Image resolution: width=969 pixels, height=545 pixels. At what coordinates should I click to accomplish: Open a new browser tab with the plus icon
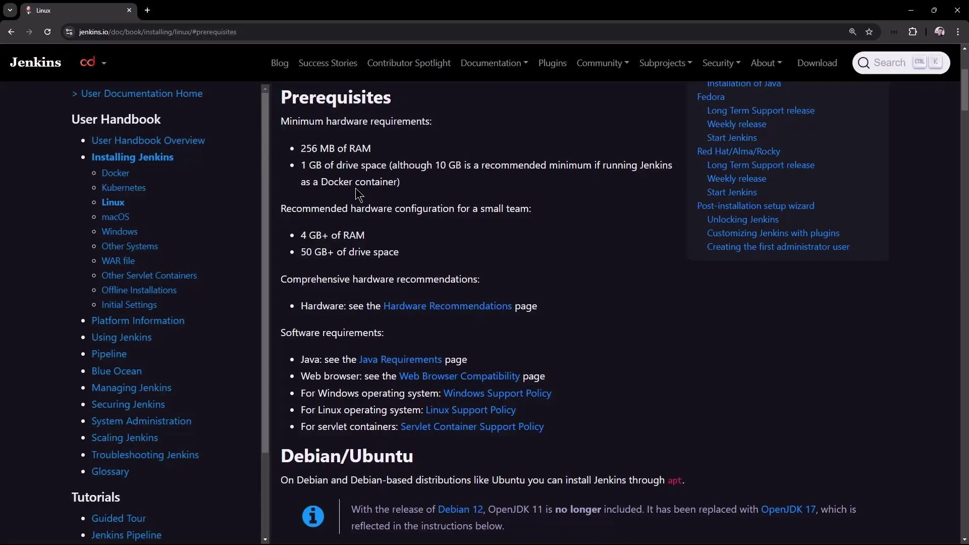tap(147, 10)
